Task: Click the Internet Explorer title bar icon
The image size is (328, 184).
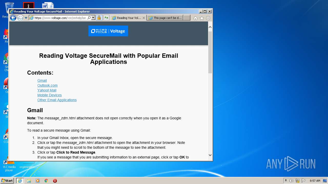Action: coord(12,11)
